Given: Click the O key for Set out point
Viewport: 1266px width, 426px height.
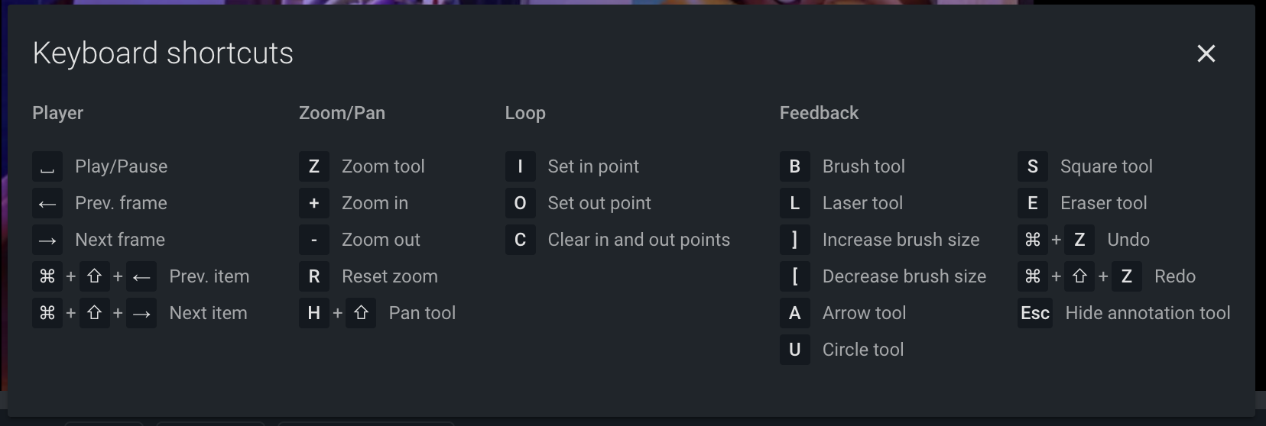Looking at the screenshot, I should tap(520, 203).
